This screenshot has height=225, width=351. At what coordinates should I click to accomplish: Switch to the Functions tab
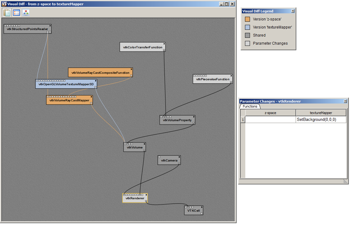point(250,106)
